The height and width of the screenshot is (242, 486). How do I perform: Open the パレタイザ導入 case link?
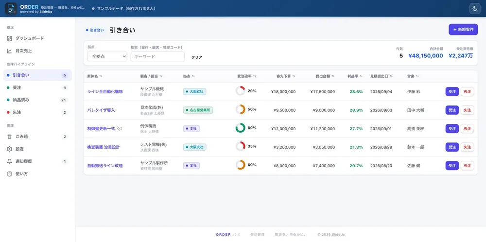(101, 110)
